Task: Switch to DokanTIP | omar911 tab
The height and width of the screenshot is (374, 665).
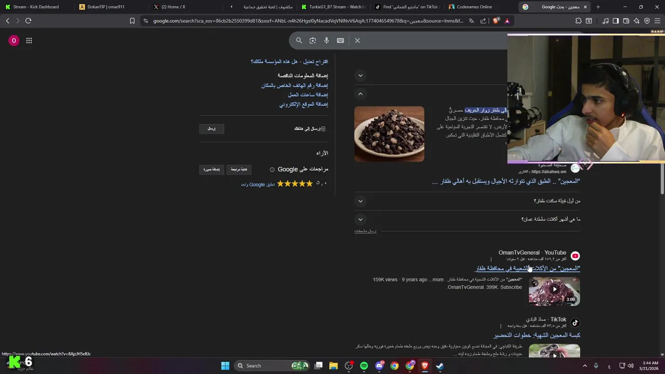Action: pyautogui.click(x=109, y=7)
